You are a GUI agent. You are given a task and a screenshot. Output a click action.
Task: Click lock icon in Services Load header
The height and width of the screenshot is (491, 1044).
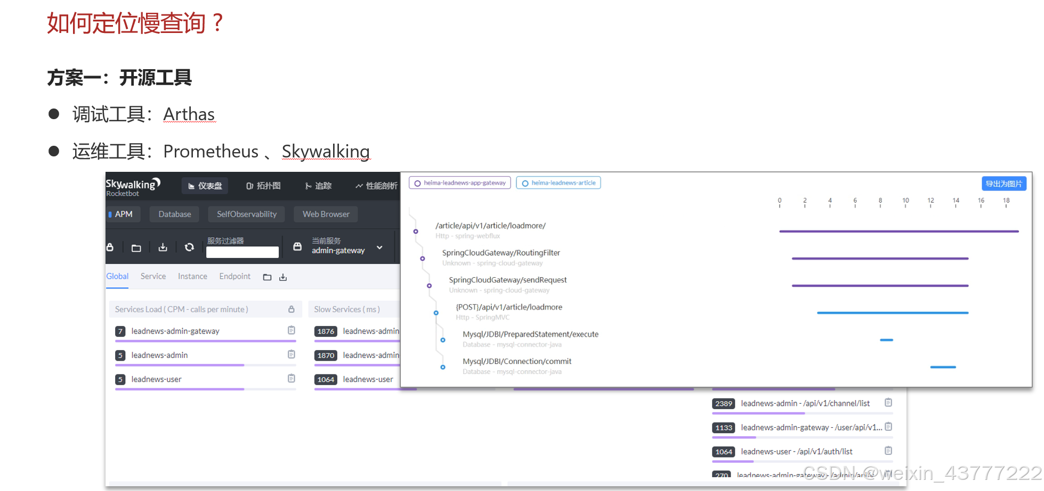[x=292, y=309]
